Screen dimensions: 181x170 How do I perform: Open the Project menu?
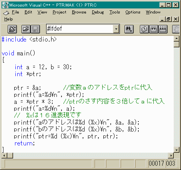[60, 12]
